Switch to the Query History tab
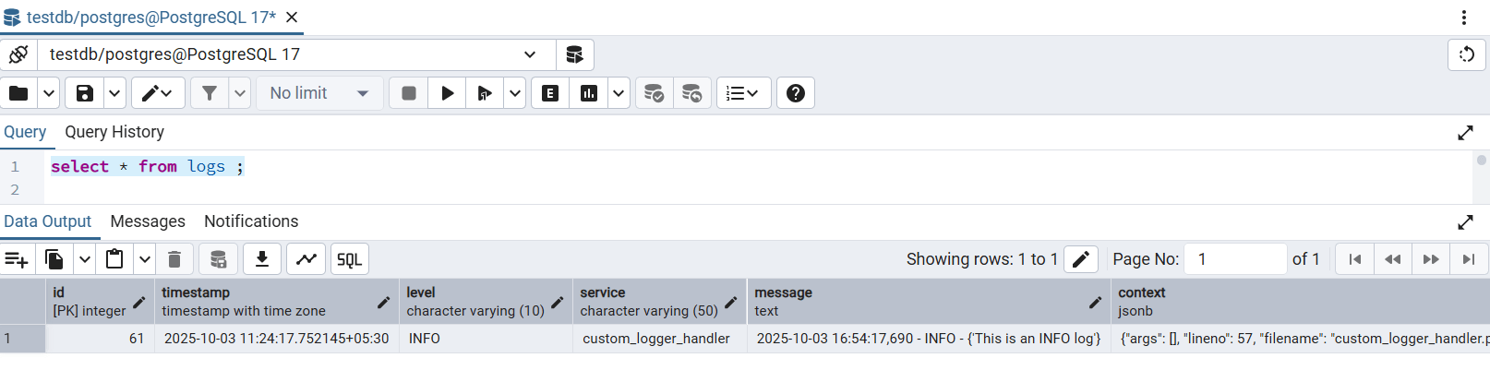Viewport: 1490px width, 382px height. tap(114, 132)
